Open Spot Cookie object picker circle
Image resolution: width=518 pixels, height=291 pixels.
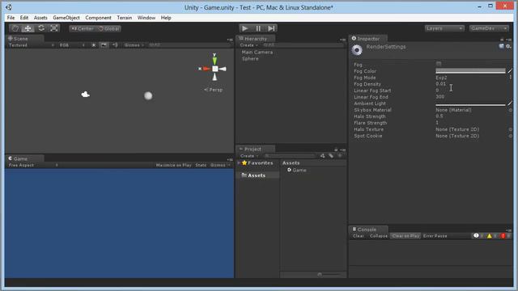511,136
